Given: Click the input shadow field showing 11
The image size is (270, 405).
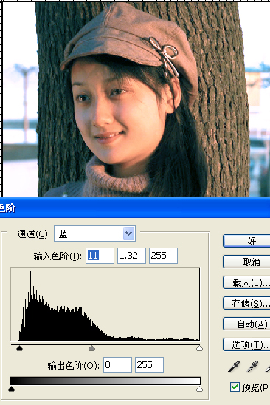Looking at the screenshot, I should tap(100, 256).
